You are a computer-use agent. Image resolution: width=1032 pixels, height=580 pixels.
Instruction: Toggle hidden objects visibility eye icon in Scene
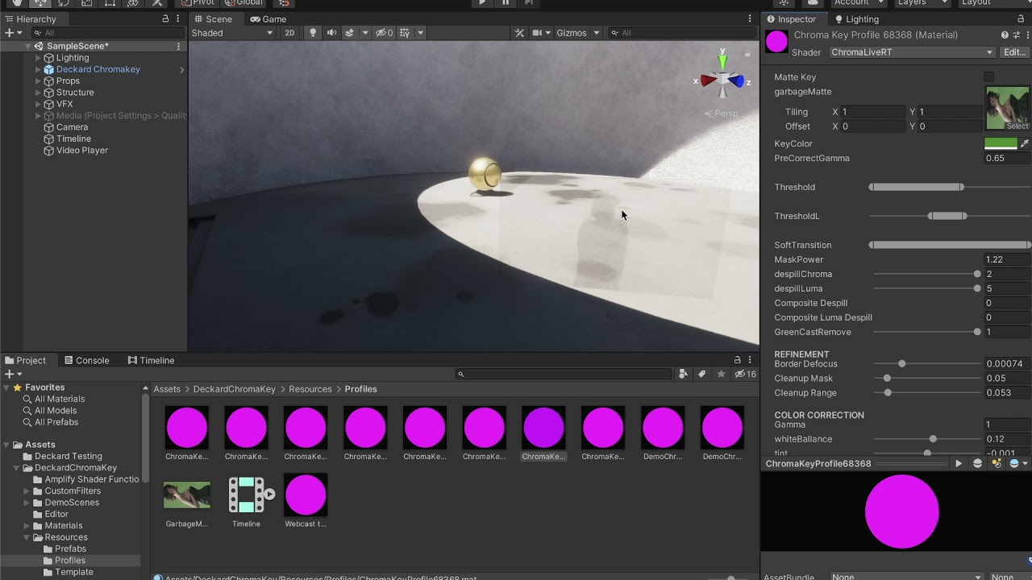click(x=384, y=33)
